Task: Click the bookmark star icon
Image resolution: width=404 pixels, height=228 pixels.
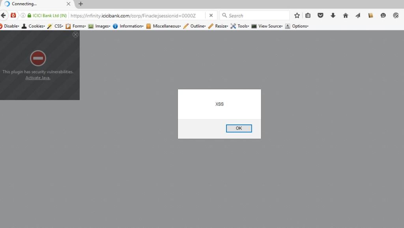Action: click(x=297, y=15)
